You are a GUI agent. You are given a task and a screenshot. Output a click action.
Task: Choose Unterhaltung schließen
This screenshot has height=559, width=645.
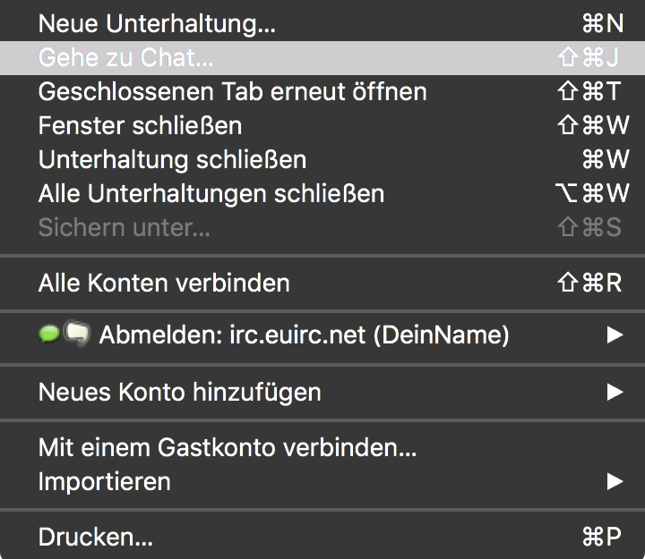point(172,159)
